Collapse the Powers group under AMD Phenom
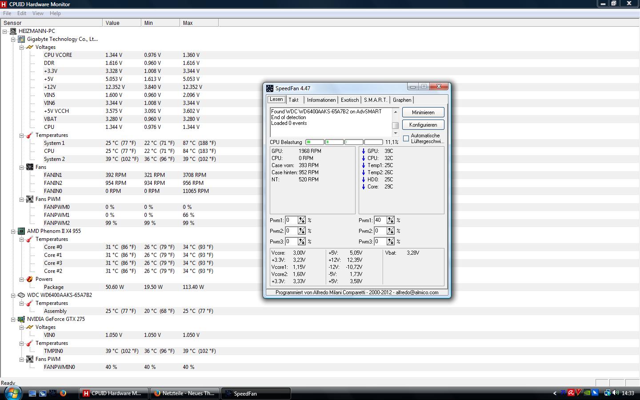The width and height of the screenshot is (640, 400). click(21, 279)
